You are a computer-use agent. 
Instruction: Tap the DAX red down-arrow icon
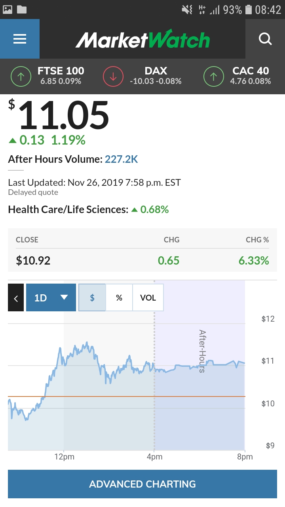click(x=113, y=76)
